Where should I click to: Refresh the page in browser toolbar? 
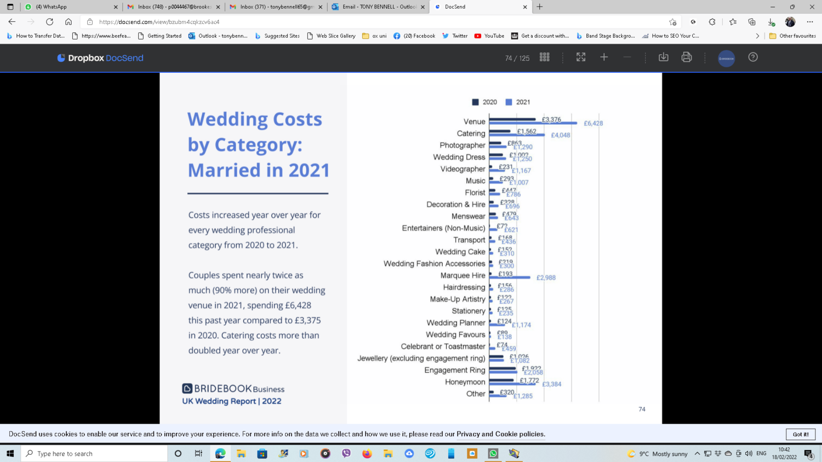[x=50, y=22]
